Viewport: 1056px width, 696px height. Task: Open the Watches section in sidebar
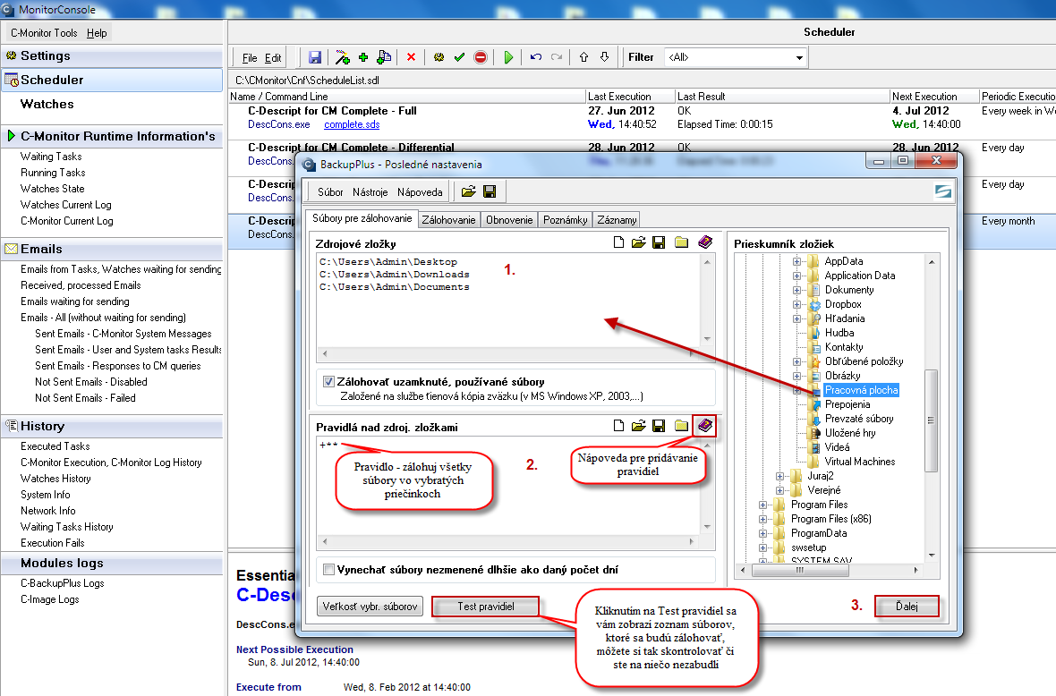click(x=47, y=105)
